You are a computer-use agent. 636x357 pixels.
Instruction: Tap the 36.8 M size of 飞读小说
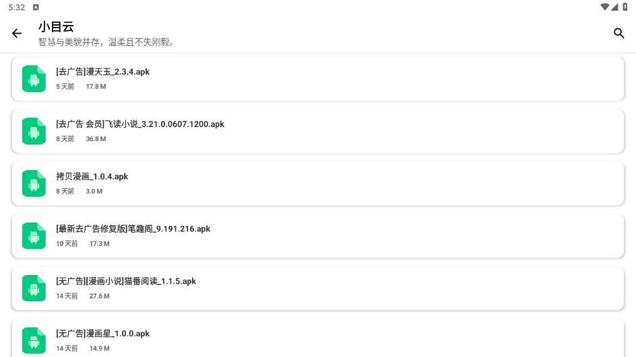pyautogui.click(x=96, y=139)
